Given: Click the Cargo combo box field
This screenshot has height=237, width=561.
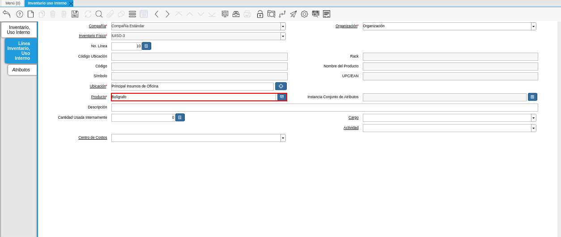Looking at the screenshot, I should [x=447, y=118].
